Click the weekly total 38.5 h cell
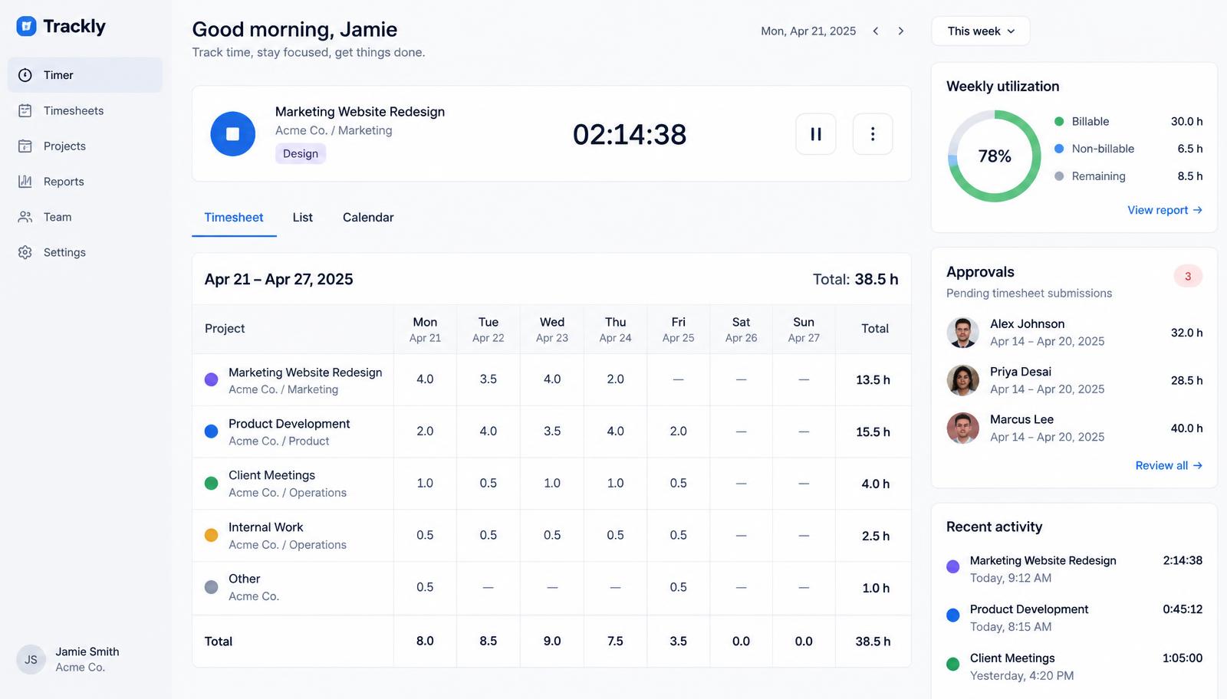 873,642
